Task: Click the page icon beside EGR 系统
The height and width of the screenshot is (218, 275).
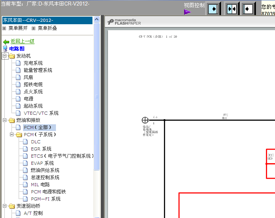Action: tap(25, 149)
